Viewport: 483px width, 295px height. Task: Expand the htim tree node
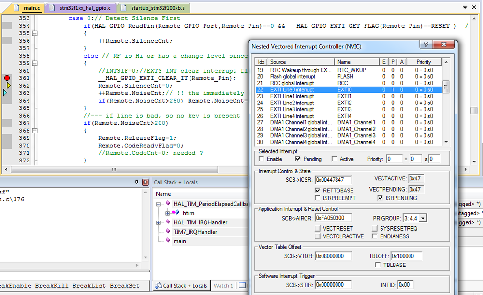pyautogui.click(x=168, y=213)
